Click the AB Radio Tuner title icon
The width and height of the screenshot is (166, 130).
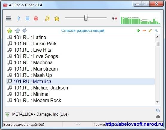pos(5,5)
